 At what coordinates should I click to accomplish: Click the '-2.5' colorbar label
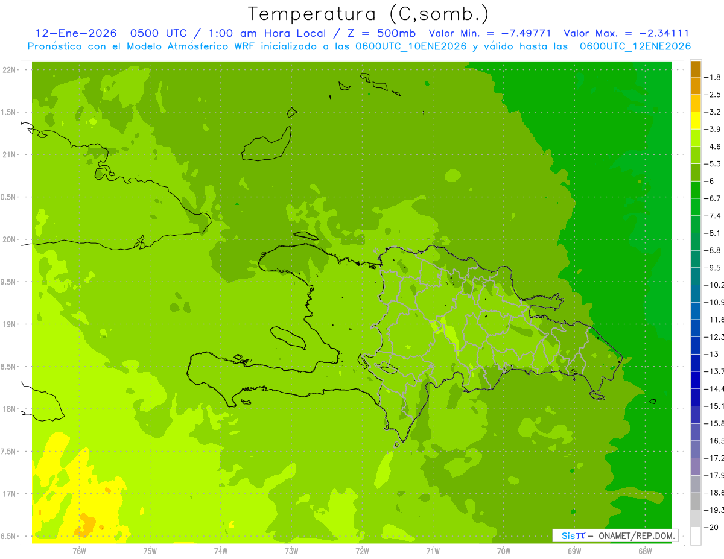click(713, 95)
